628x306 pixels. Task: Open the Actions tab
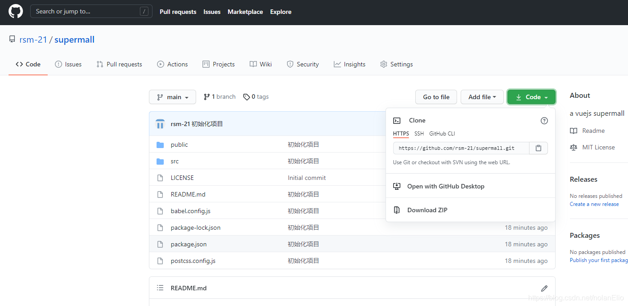click(172, 64)
